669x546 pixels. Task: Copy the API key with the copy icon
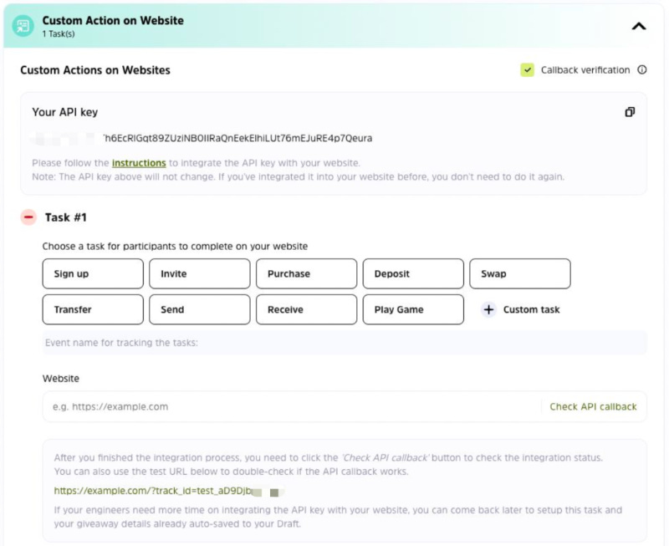pos(630,112)
